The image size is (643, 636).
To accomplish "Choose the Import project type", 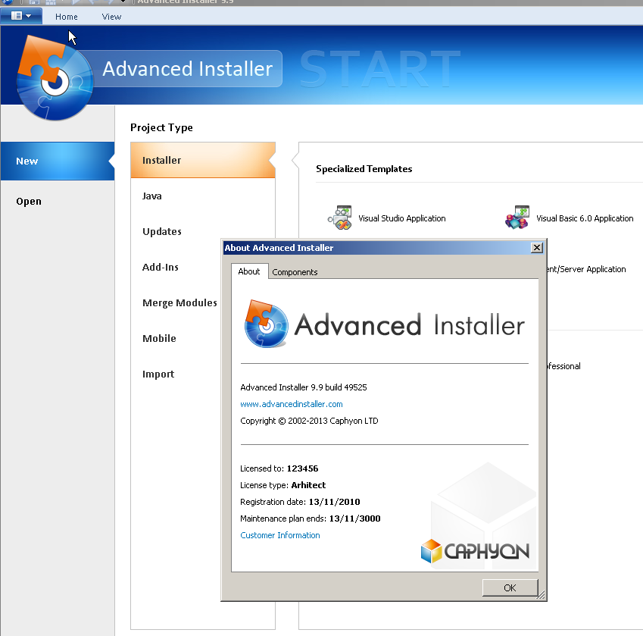I will 158,374.
